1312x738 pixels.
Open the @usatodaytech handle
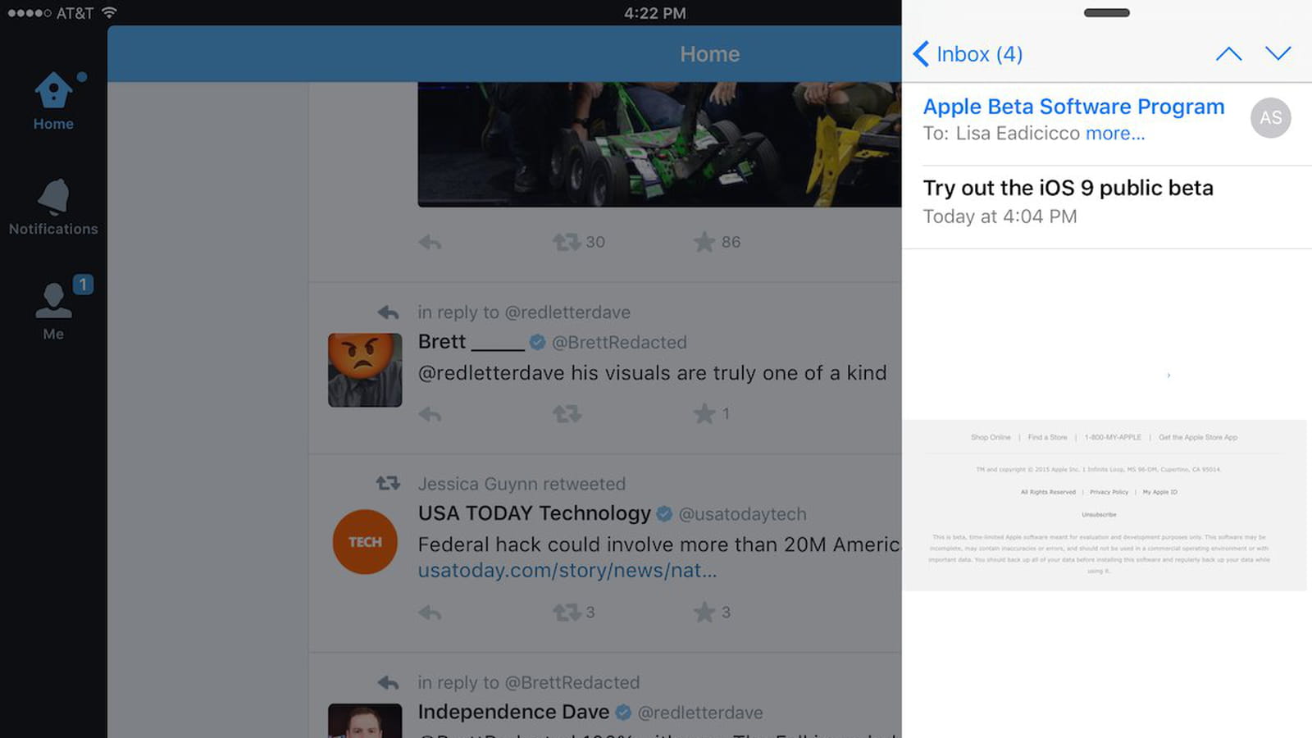(x=743, y=514)
